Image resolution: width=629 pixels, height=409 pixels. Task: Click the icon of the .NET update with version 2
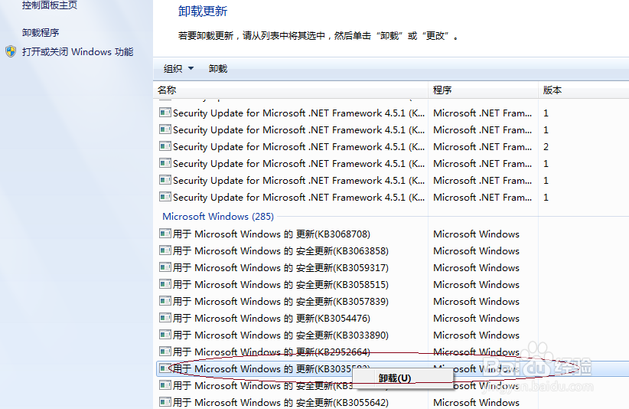coord(165,146)
